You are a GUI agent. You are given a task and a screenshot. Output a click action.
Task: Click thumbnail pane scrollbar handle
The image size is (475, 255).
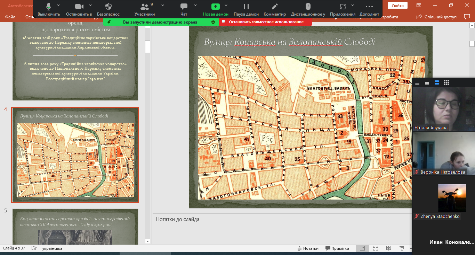pos(147,46)
